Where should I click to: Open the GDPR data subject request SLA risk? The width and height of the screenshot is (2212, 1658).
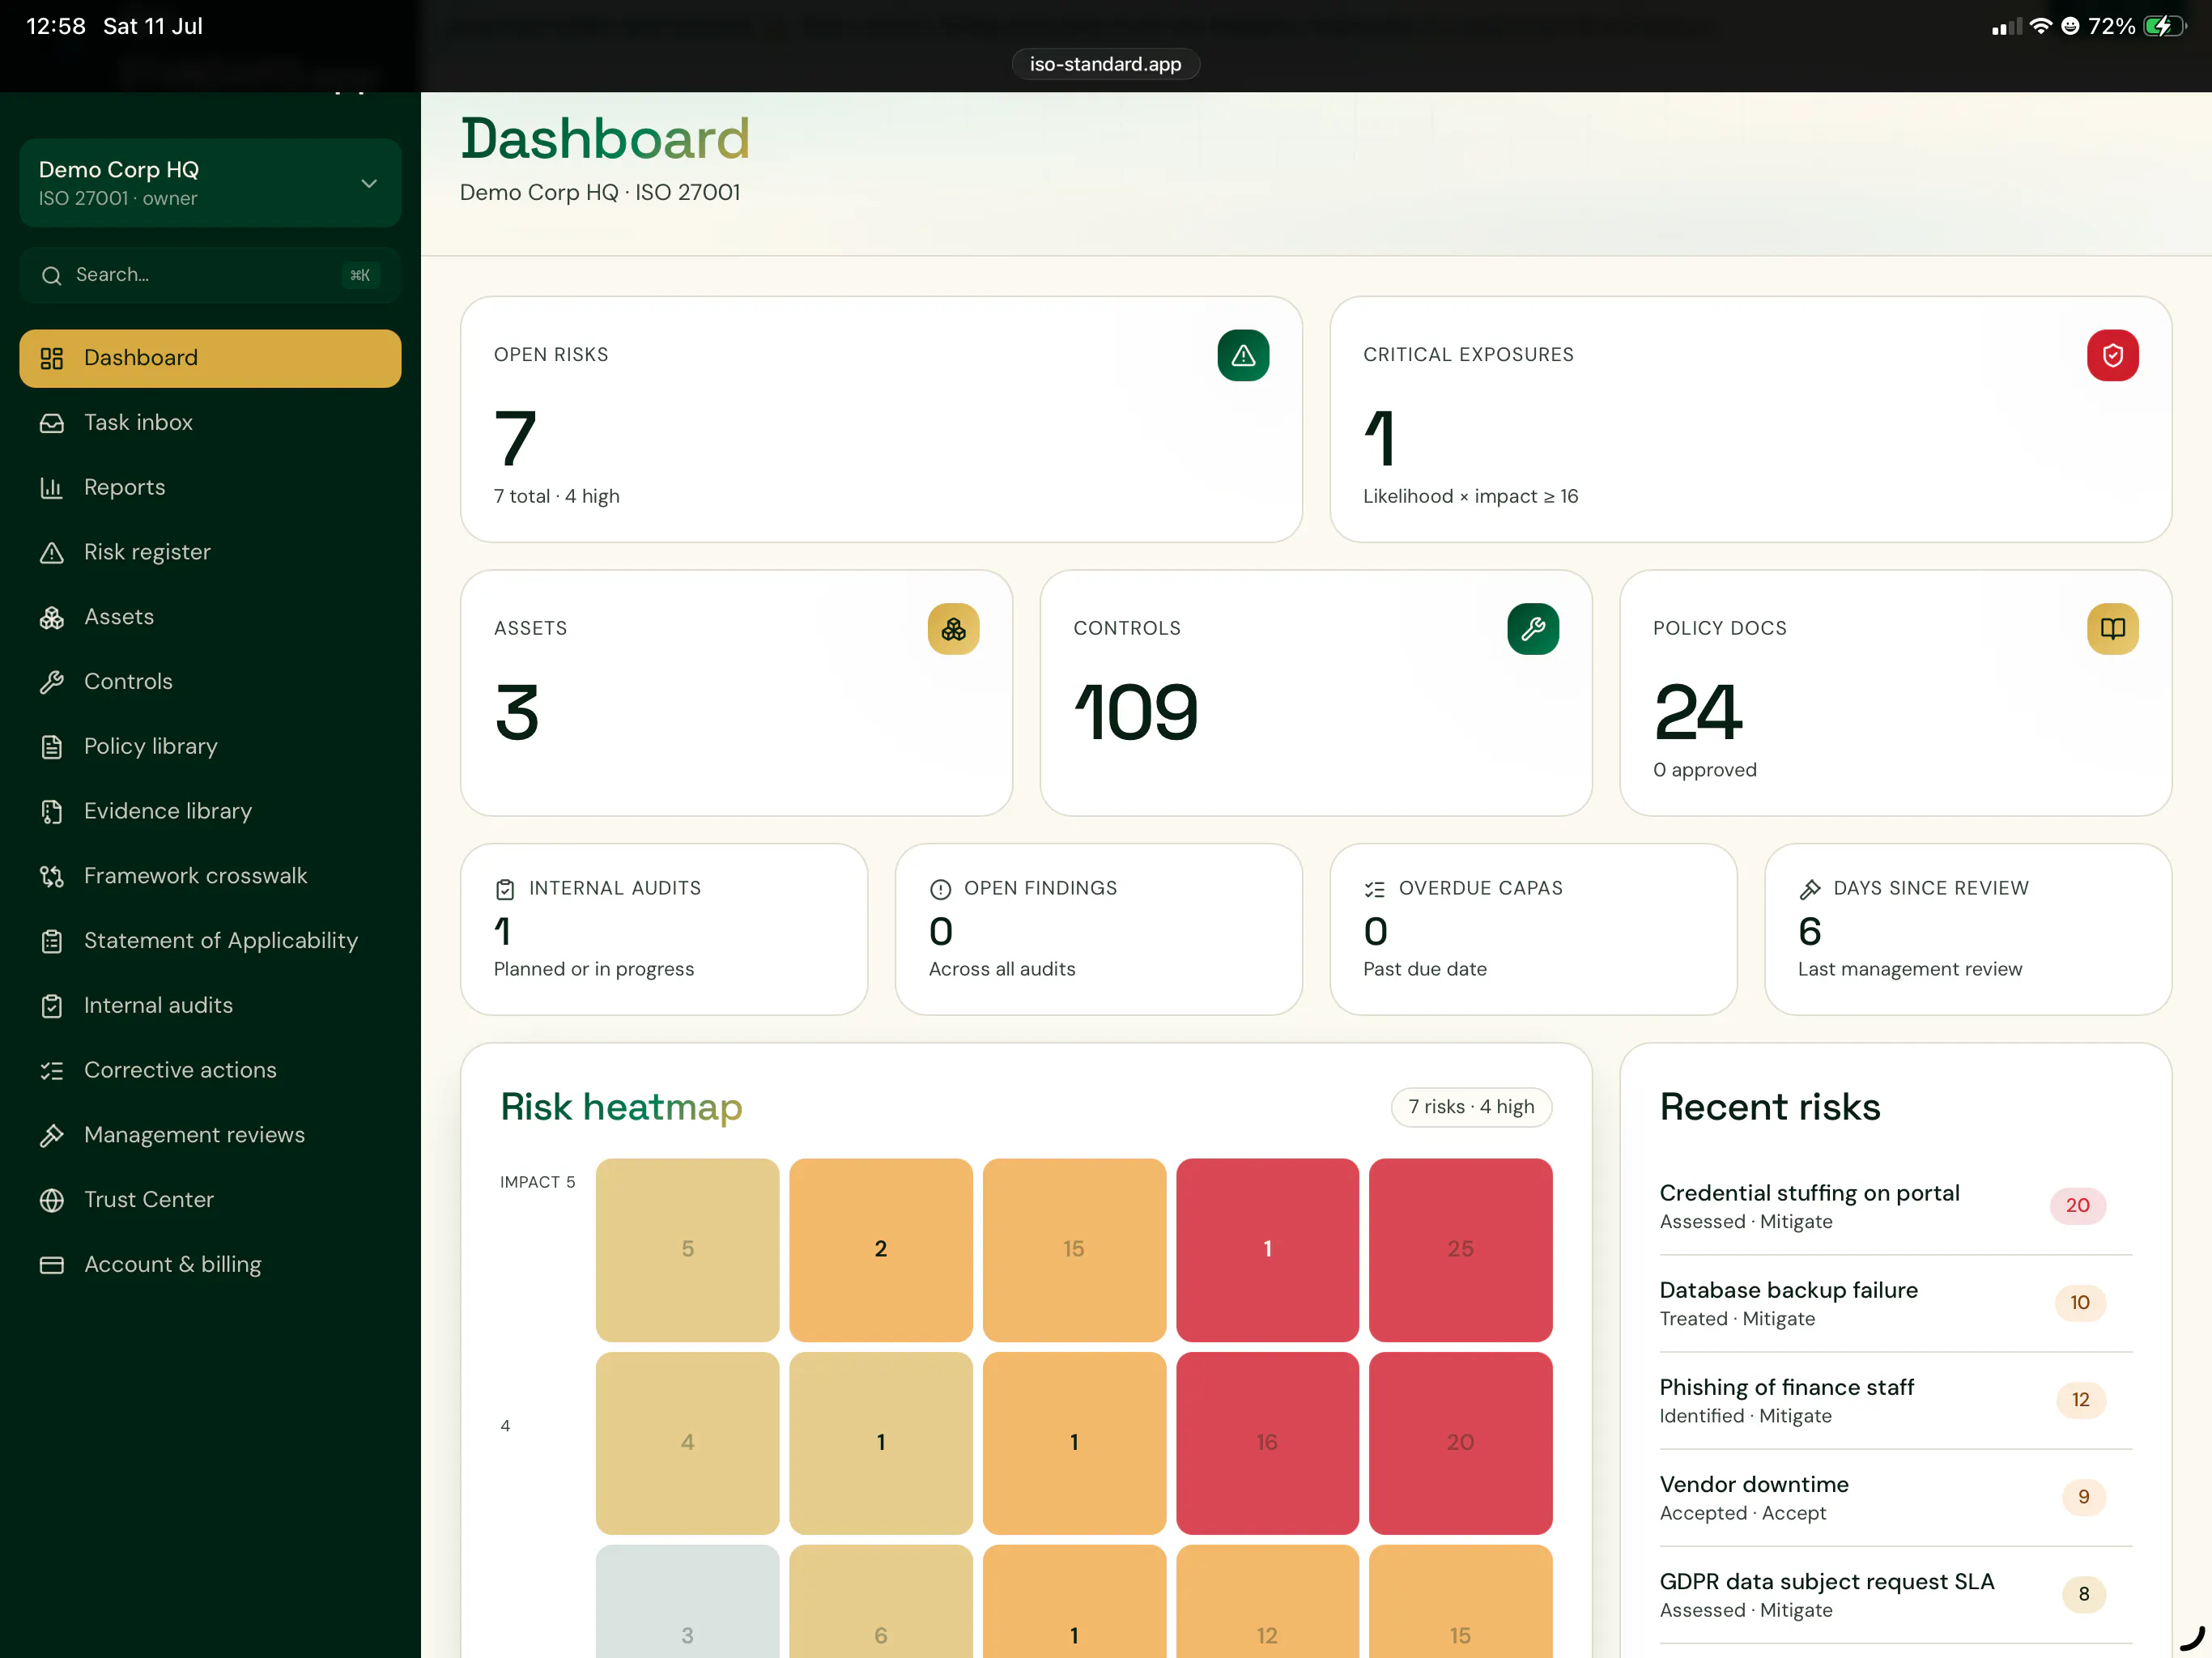pyautogui.click(x=1895, y=1594)
